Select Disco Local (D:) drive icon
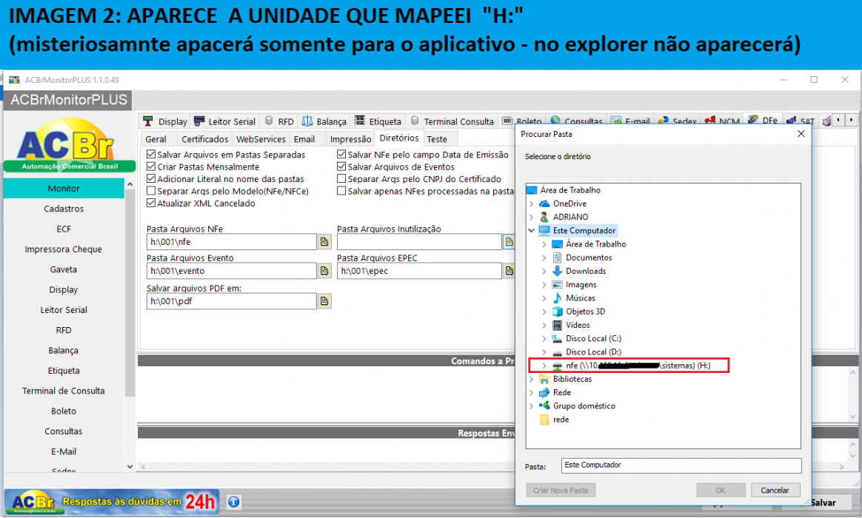Screen dimensions: 862x518 click(x=557, y=353)
